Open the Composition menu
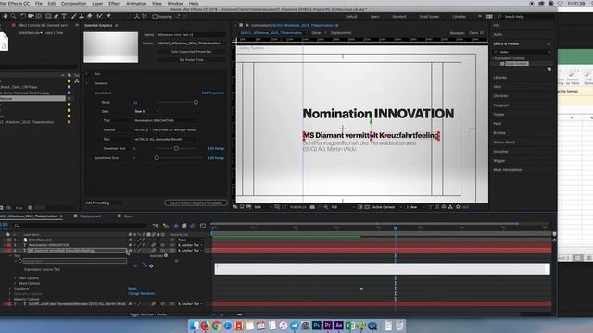593x333 pixels. pos(73,3)
